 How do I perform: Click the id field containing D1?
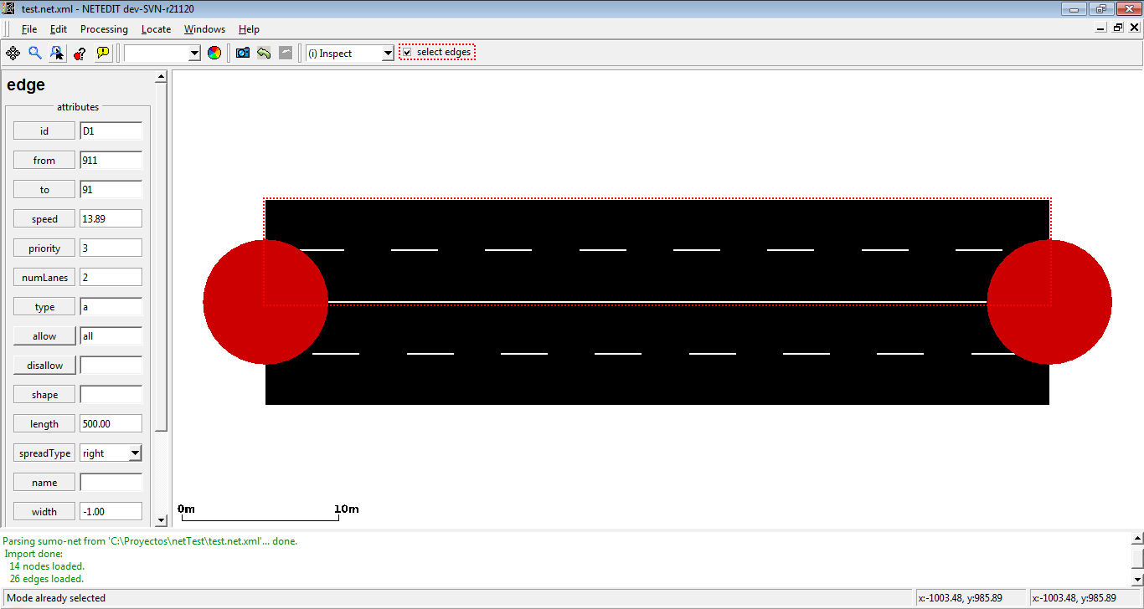tap(111, 130)
